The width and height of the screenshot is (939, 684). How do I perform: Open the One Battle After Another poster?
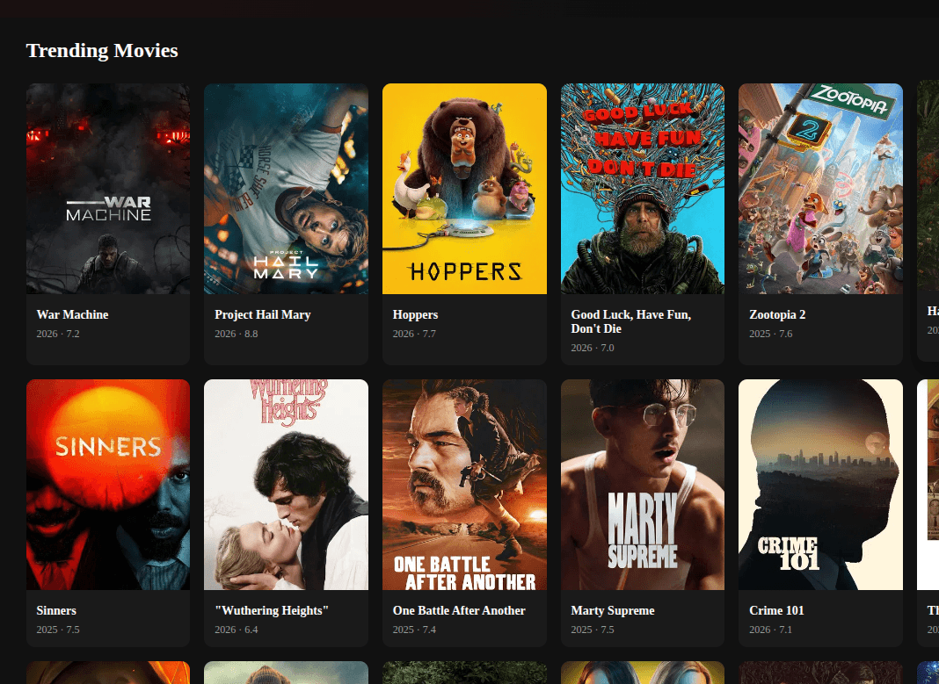pos(464,484)
